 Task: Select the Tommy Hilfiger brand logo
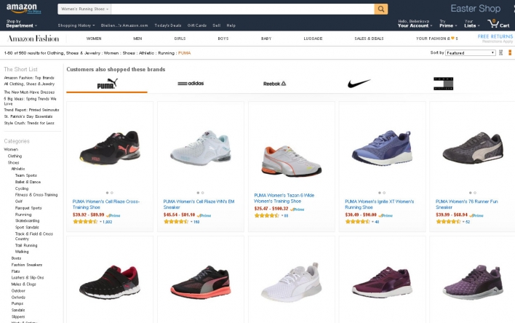(x=443, y=84)
